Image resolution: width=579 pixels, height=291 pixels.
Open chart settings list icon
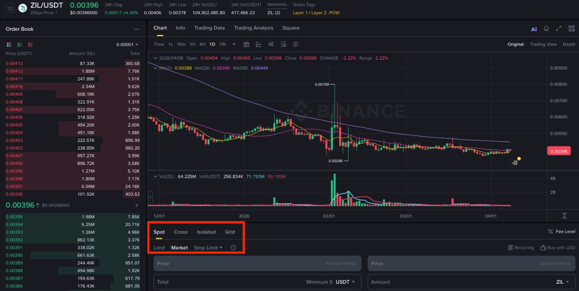click(283, 44)
